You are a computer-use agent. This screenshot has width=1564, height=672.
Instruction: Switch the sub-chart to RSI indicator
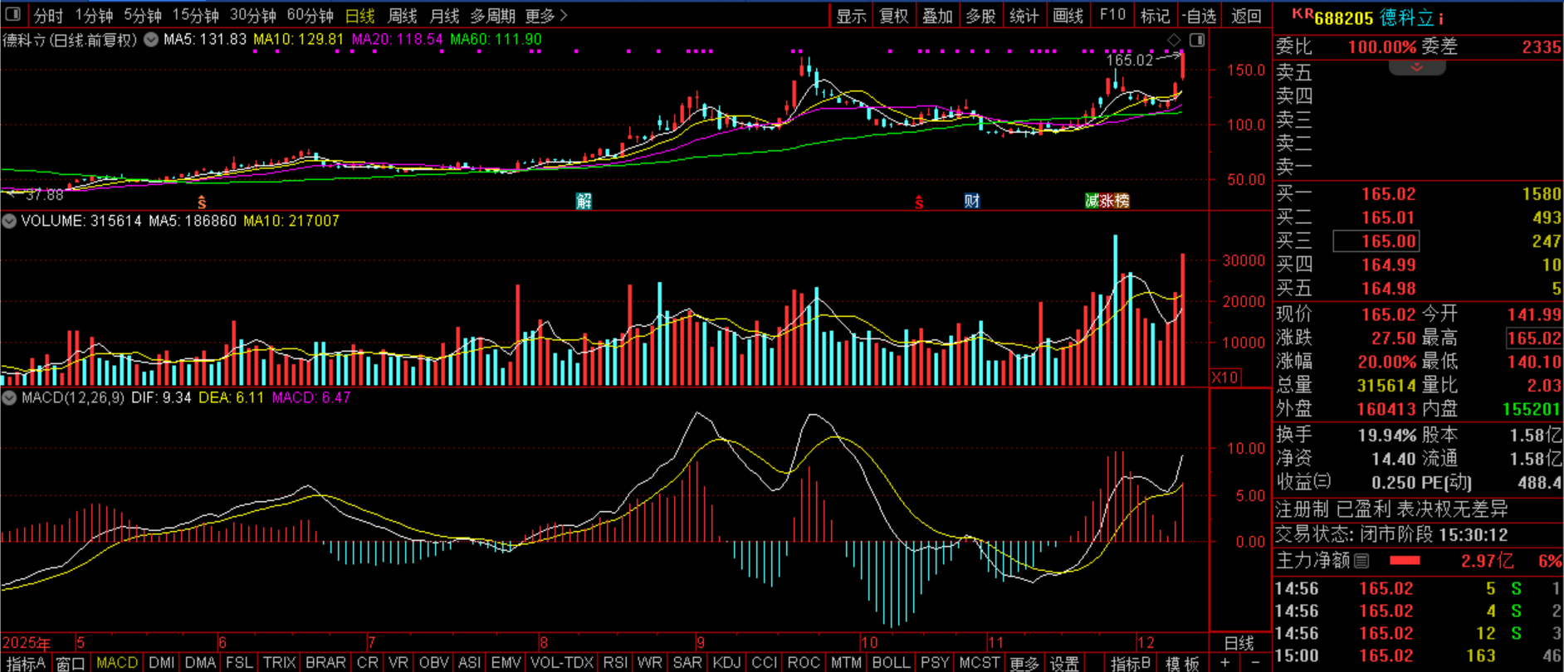[x=615, y=663]
